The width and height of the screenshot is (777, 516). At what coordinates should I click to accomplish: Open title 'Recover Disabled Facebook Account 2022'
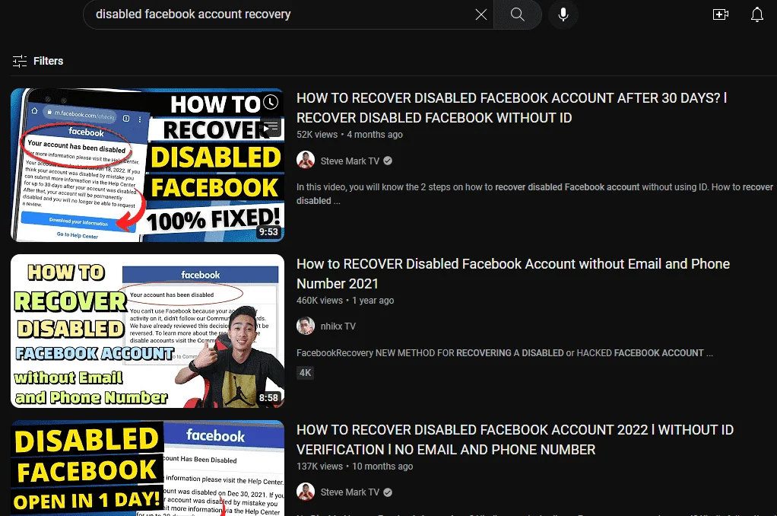(515, 439)
